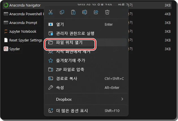Click the 3KB size in Spyder row
This screenshot has height=121, width=178.
click(168, 49)
